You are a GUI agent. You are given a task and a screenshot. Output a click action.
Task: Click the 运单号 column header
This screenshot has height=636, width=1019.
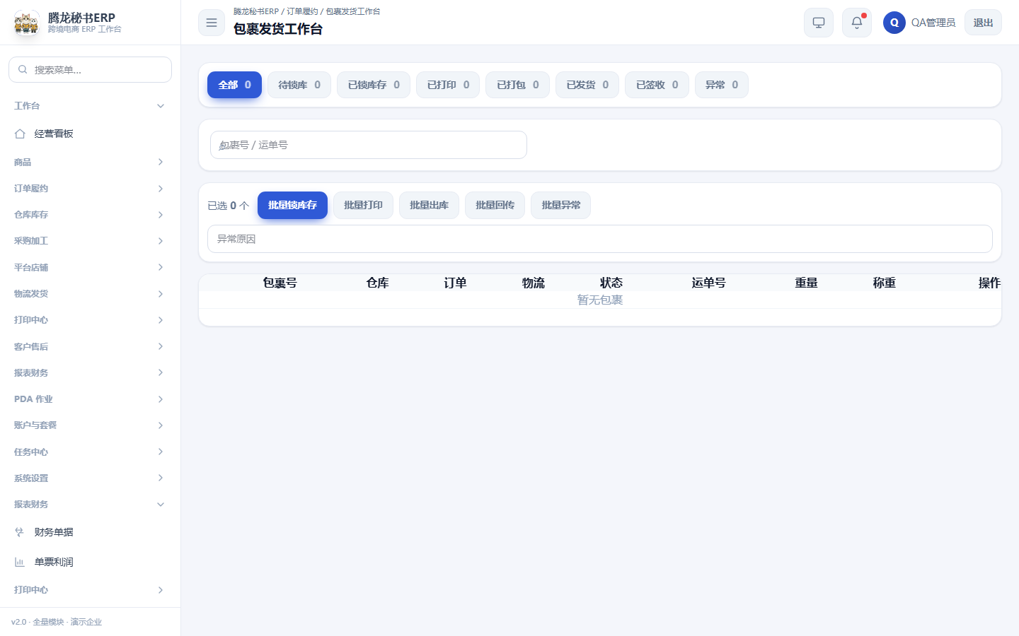708,283
